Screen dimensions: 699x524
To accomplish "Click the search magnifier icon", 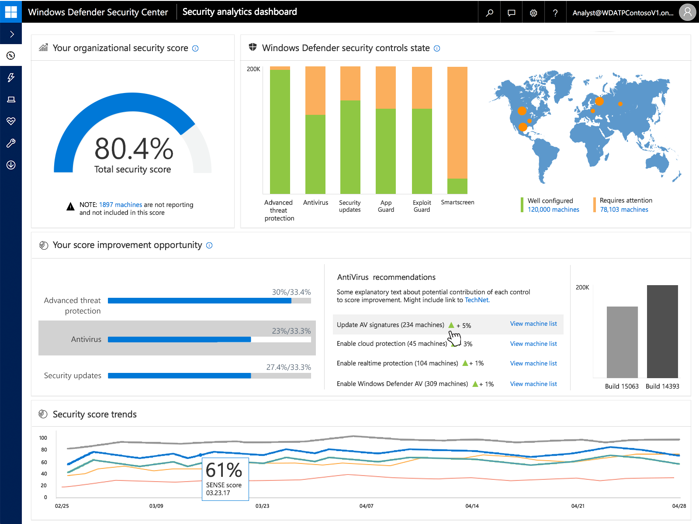I will point(489,12).
